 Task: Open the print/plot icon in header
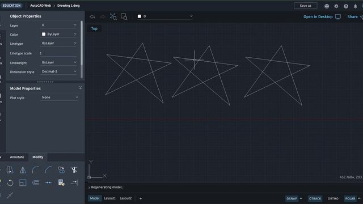tap(327, 6)
